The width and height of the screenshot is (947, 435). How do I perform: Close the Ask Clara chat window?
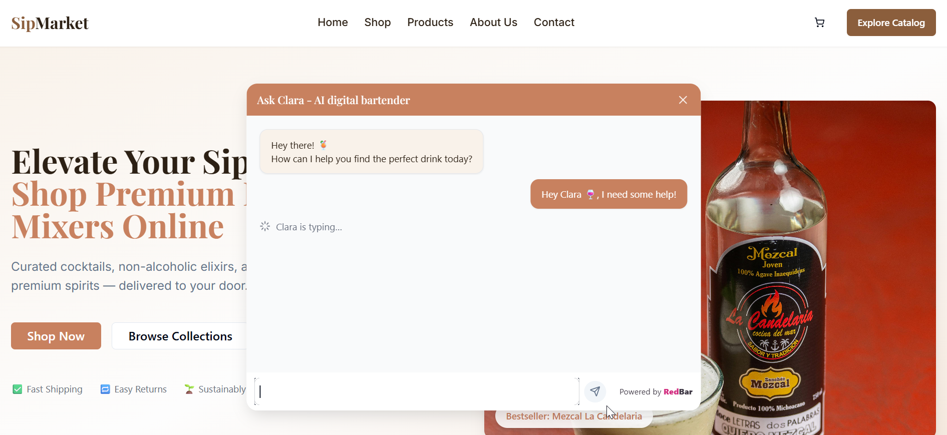pos(683,100)
